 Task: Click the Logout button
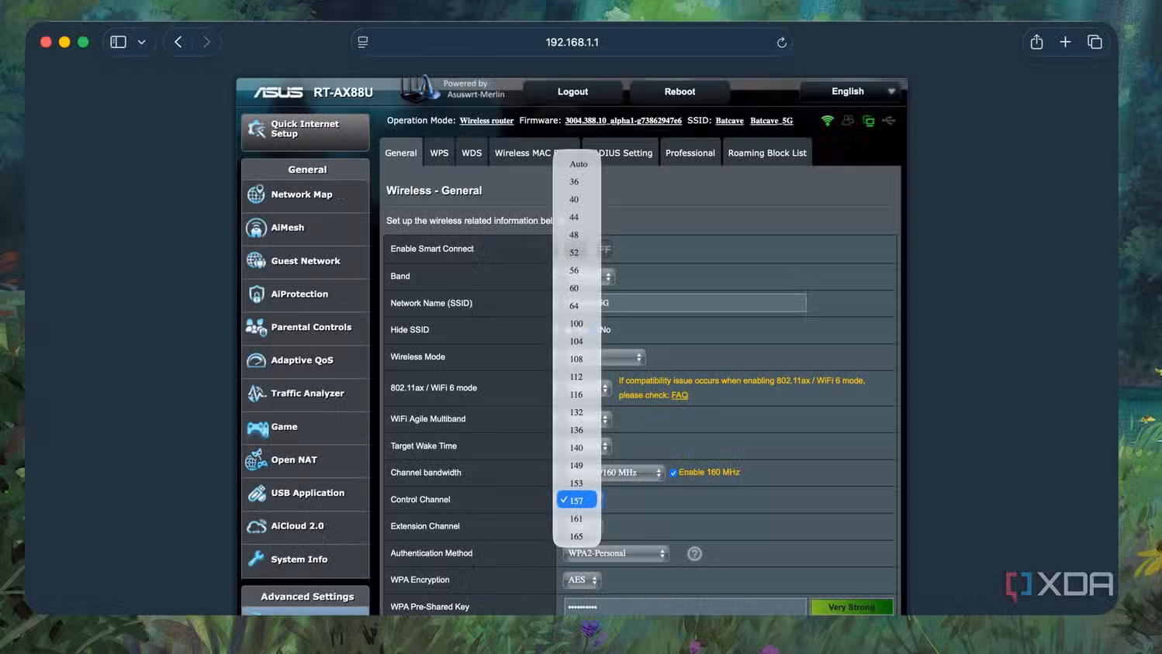pyautogui.click(x=573, y=91)
